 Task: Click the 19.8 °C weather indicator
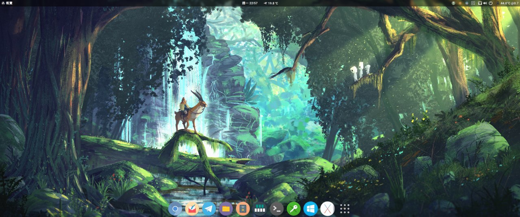pos(271,3)
